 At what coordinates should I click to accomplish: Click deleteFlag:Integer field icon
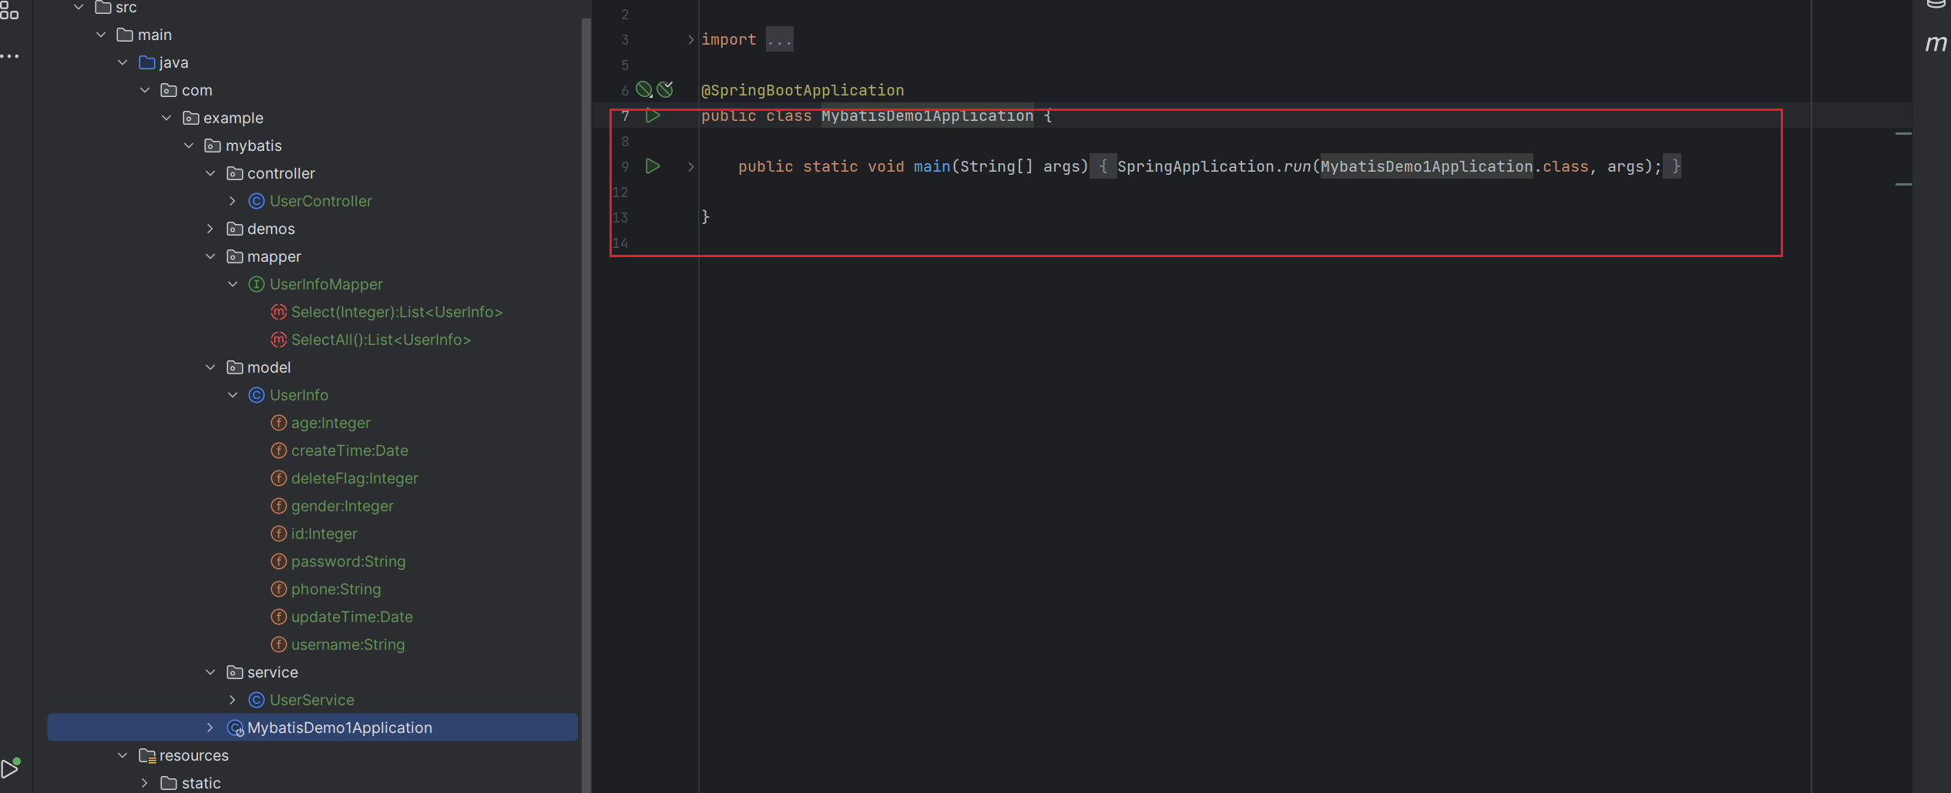click(x=279, y=478)
